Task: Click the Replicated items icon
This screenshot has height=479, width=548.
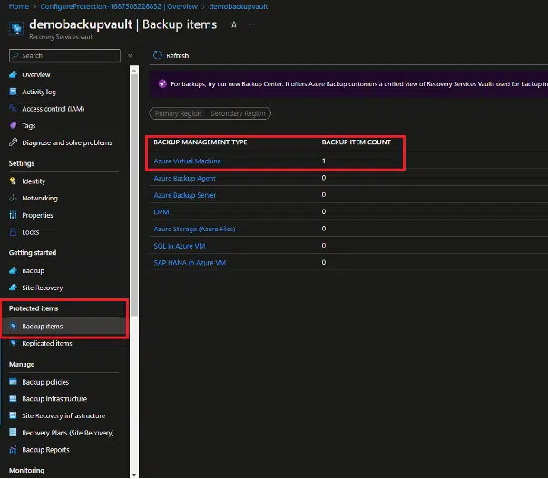Action: click(14, 343)
